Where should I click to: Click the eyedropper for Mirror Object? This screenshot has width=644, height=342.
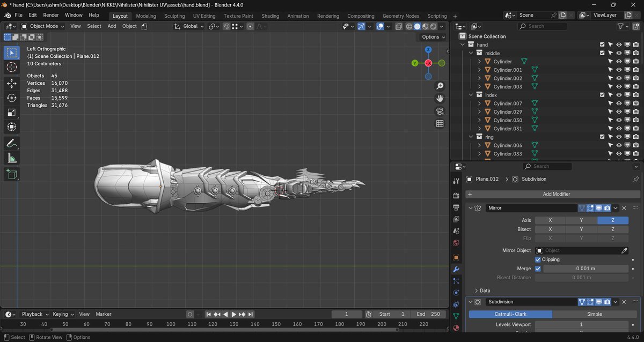[624, 250]
